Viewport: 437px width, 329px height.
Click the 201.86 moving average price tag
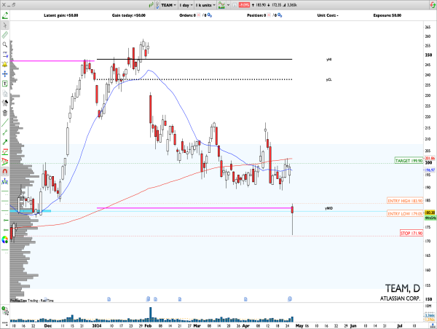(430, 158)
